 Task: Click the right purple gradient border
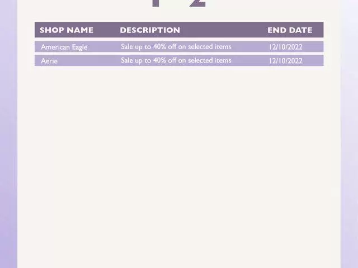349,134
